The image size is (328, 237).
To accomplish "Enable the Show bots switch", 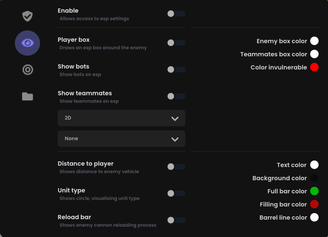I will click(176, 69).
